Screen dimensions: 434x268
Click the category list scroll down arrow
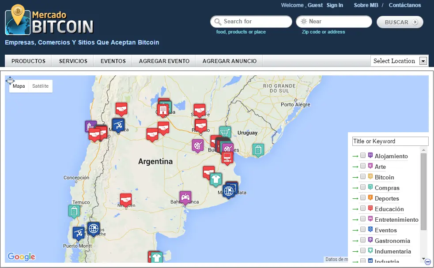click(x=423, y=259)
